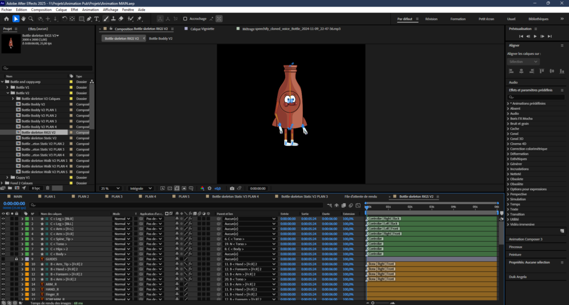
Task: Switch to the Révision workspace
Action: [x=431, y=19]
